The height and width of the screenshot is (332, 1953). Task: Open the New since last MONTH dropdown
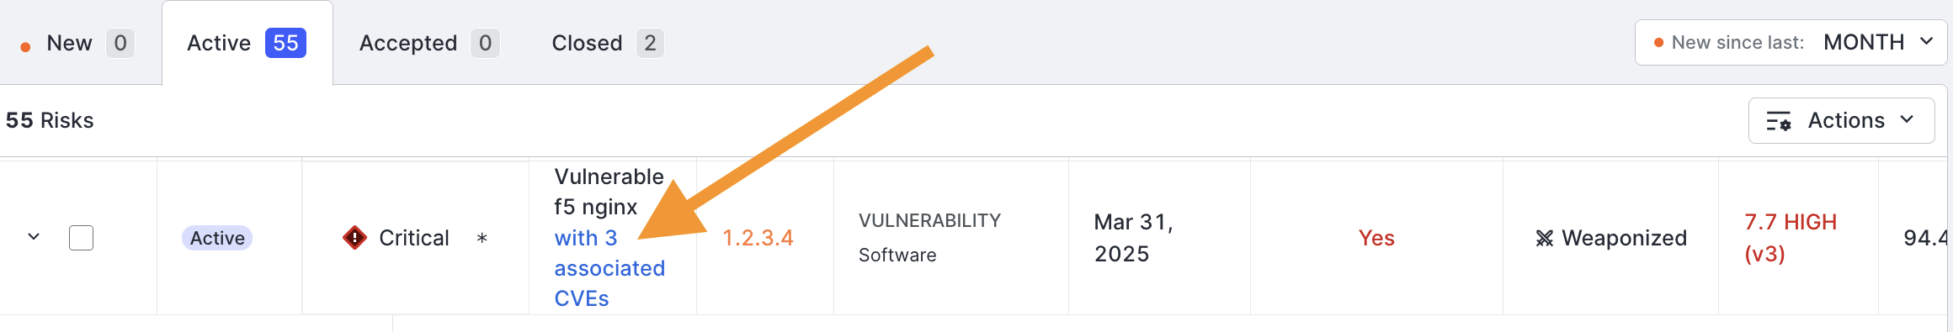coord(1791,42)
